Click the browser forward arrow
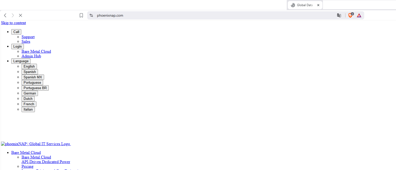The width and height of the screenshot is (396, 170). click(13, 15)
